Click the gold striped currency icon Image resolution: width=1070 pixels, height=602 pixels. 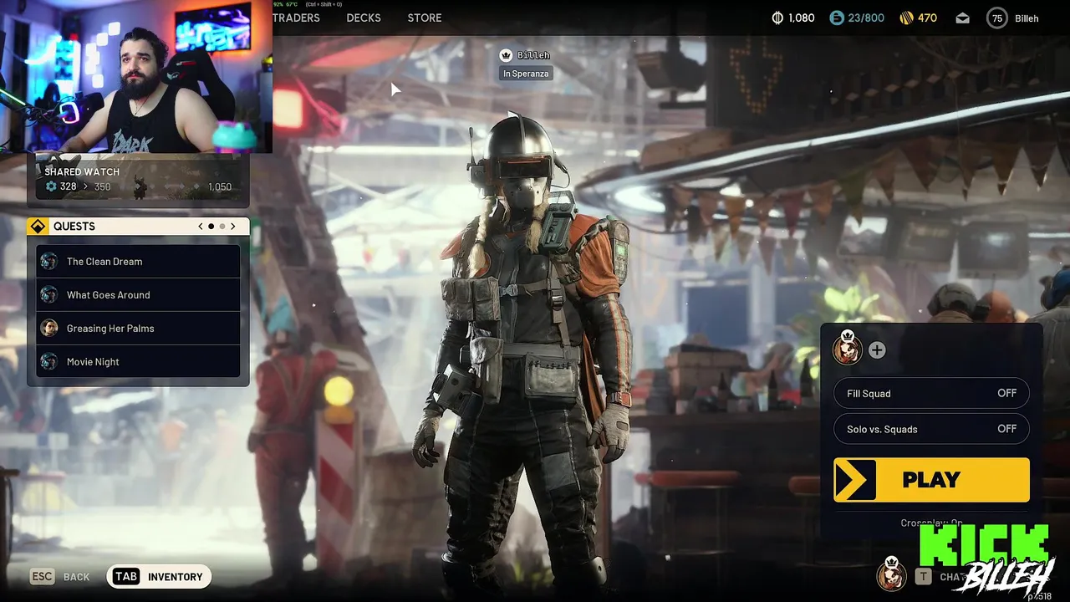906,18
